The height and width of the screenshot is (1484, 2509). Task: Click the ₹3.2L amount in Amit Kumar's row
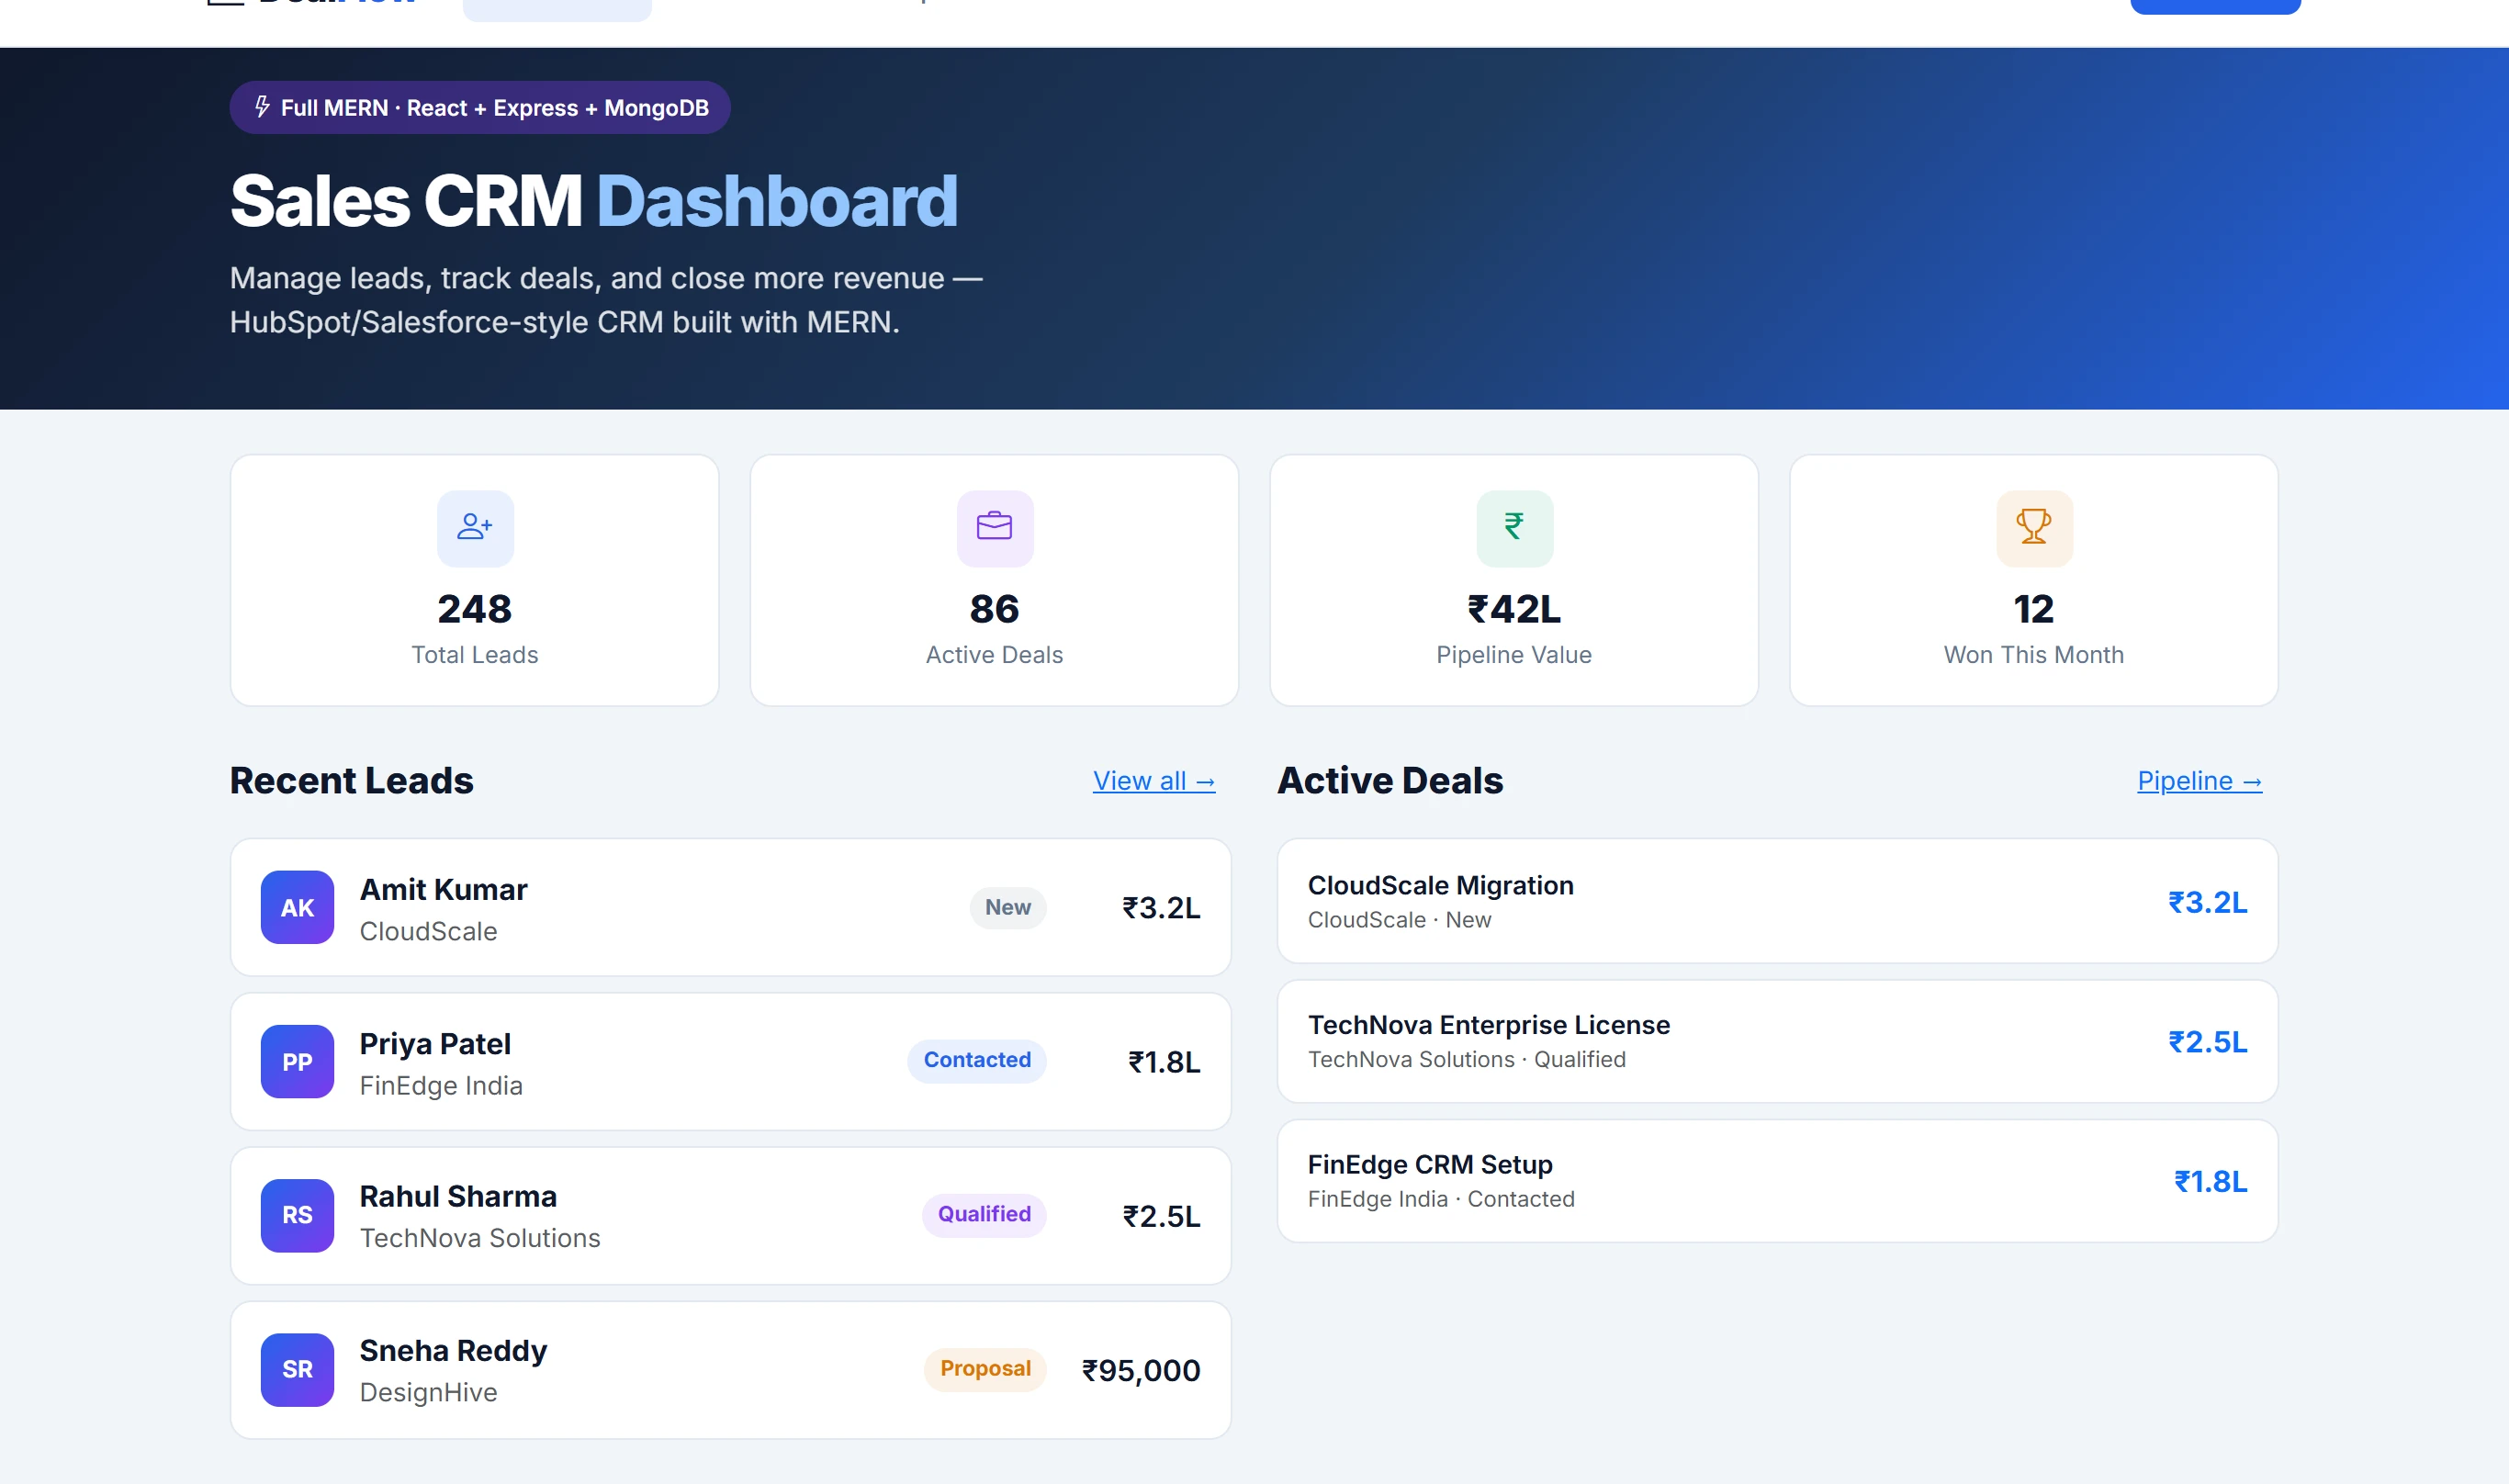pos(1161,908)
